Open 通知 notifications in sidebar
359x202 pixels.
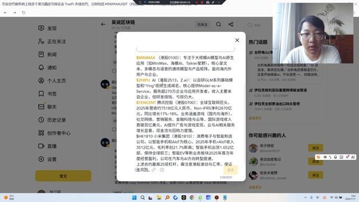(x=47, y=67)
